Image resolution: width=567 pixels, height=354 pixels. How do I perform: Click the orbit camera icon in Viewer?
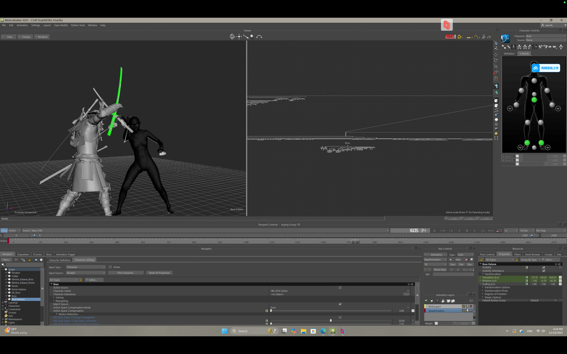point(232,37)
